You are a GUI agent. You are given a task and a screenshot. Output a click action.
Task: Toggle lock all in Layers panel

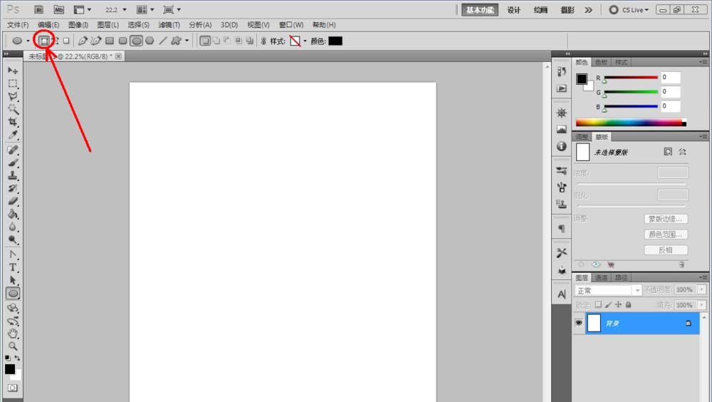point(629,304)
